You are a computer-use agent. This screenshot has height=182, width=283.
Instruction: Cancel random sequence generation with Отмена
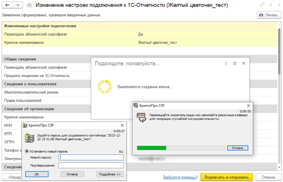point(238,148)
